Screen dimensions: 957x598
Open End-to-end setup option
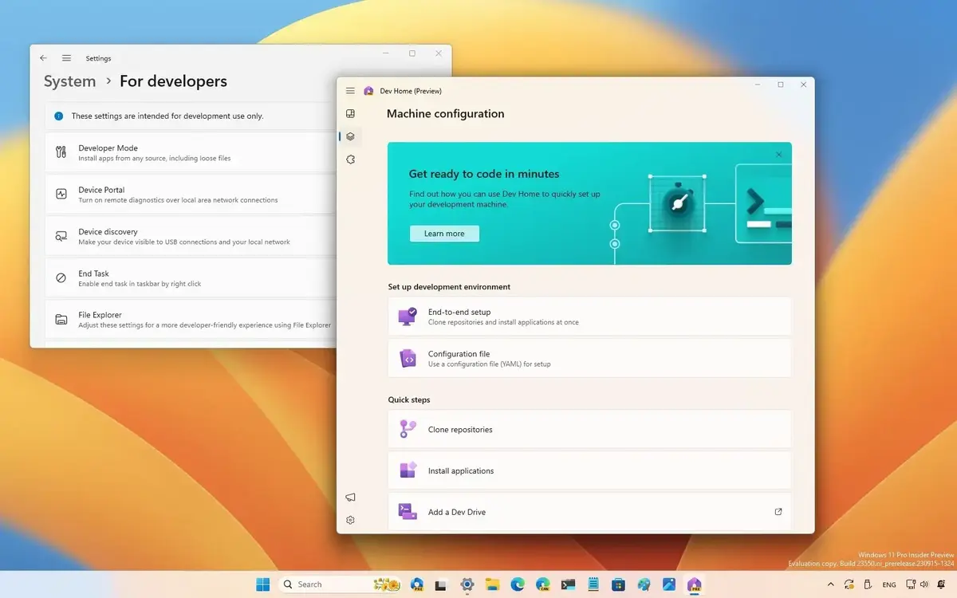[589, 317]
